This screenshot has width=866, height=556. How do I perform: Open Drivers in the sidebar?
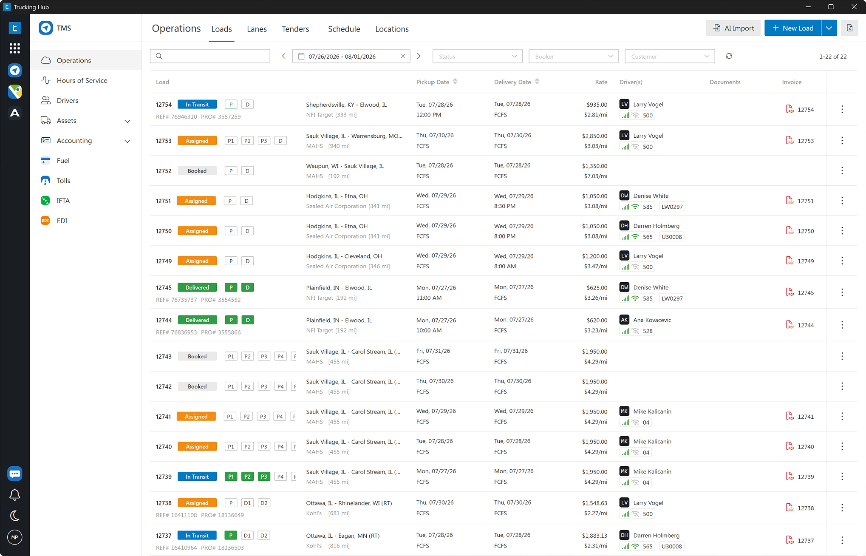click(86, 100)
